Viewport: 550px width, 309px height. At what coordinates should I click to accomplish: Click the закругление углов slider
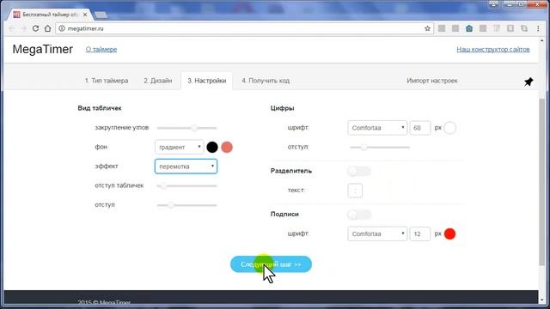pyautogui.click(x=186, y=128)
